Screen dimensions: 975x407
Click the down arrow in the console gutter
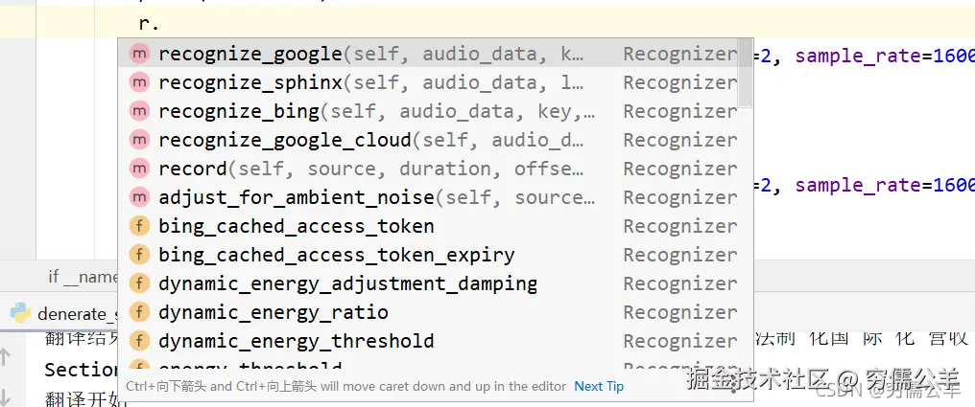tap(6, 396)
